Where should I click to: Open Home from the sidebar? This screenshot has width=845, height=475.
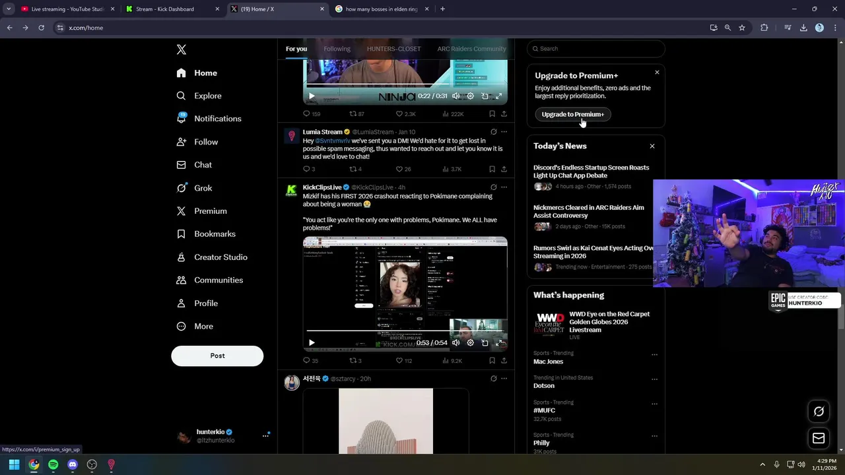coord(197,73)
